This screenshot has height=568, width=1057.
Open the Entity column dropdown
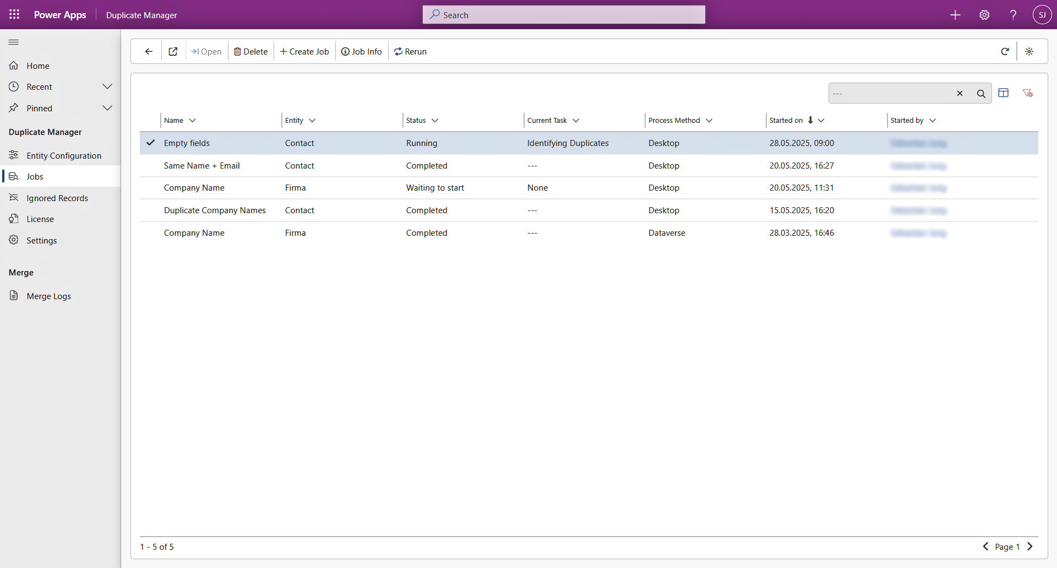point(312,121)
